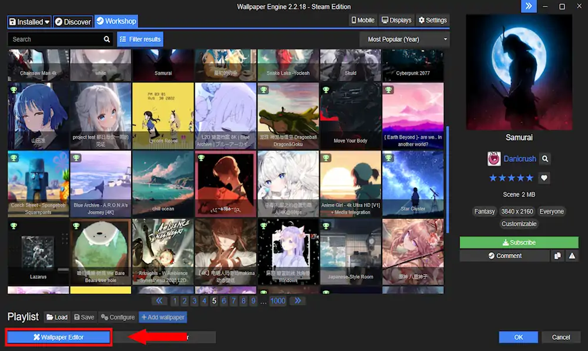Click Cancel button
Screen dimensions: 588x351
(560, 337)
